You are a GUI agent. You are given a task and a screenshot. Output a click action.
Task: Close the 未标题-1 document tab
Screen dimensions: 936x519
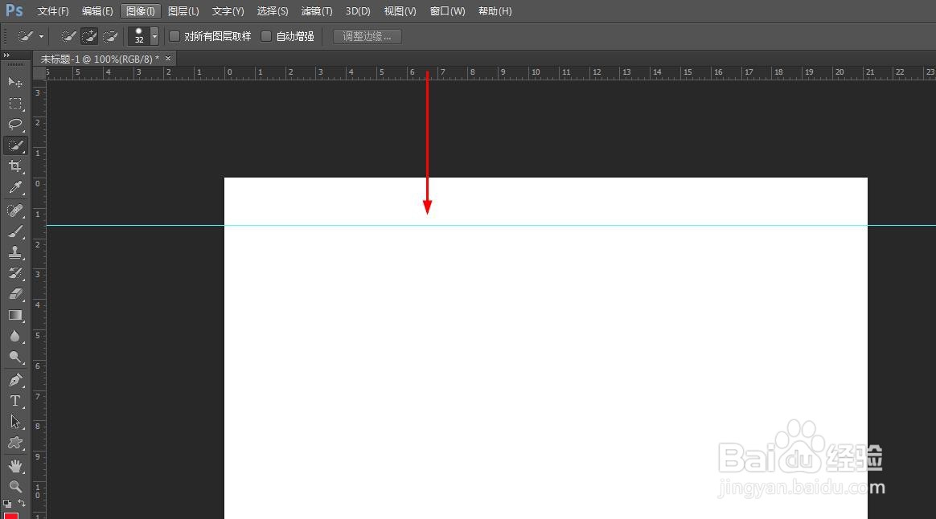[x=168, y=59]
